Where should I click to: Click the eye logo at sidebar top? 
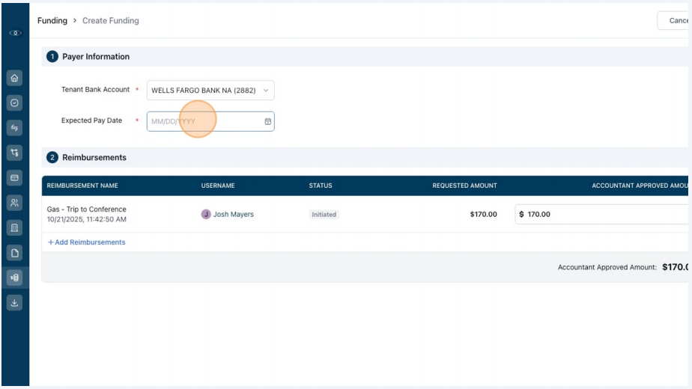[16, 33]
